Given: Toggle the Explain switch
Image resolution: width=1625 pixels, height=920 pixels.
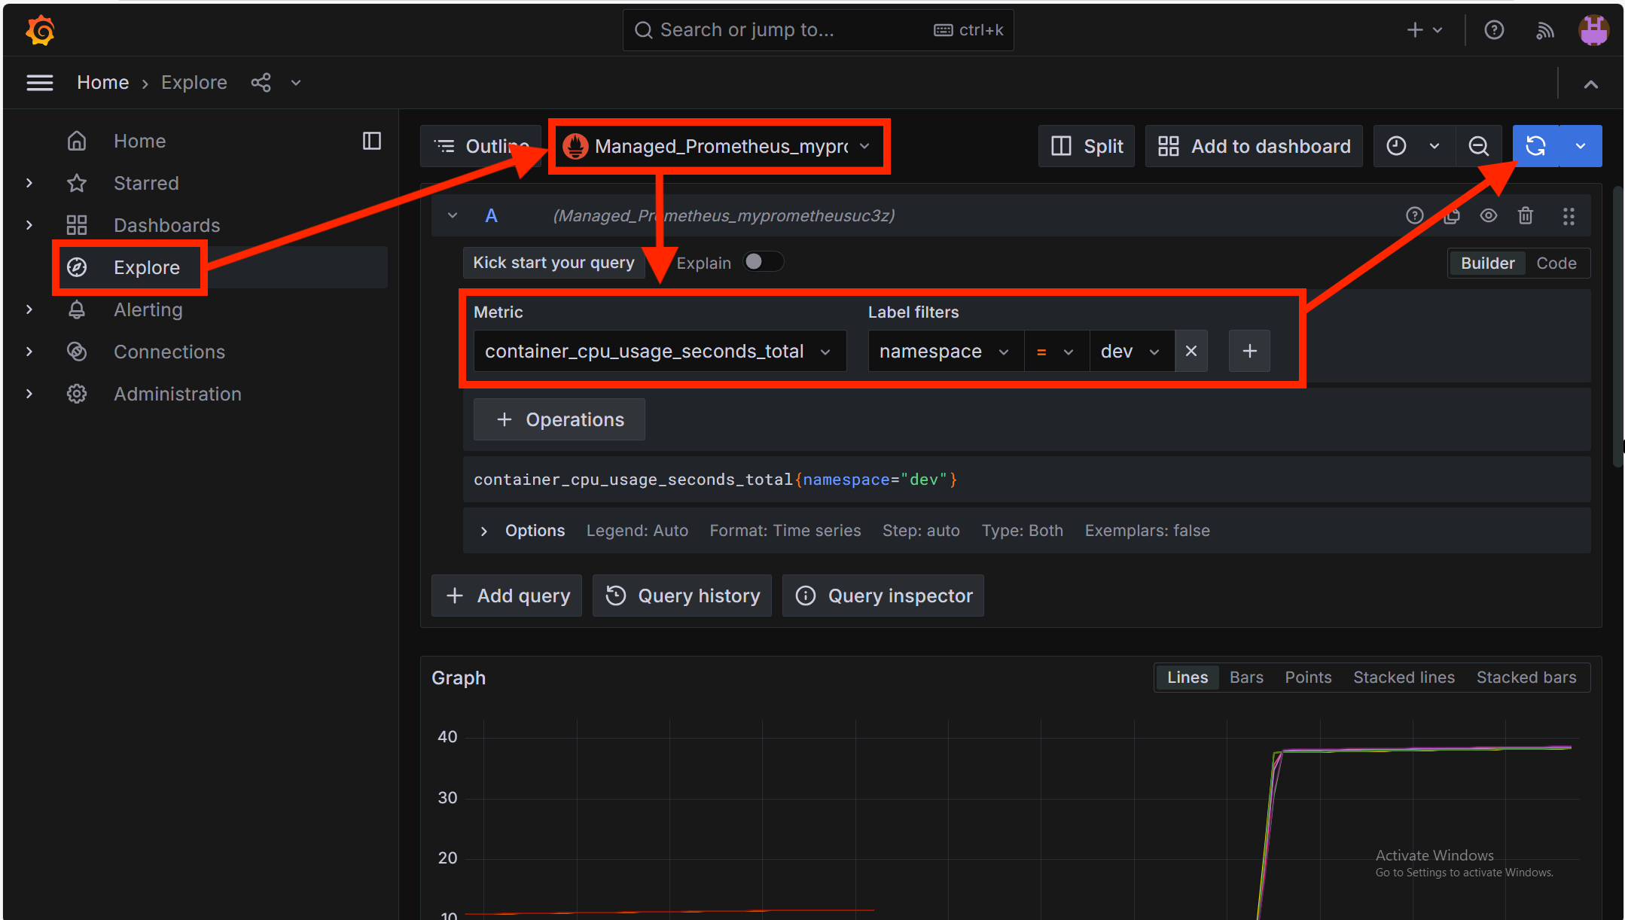Looking at the screenshot, I should (763, 261).
